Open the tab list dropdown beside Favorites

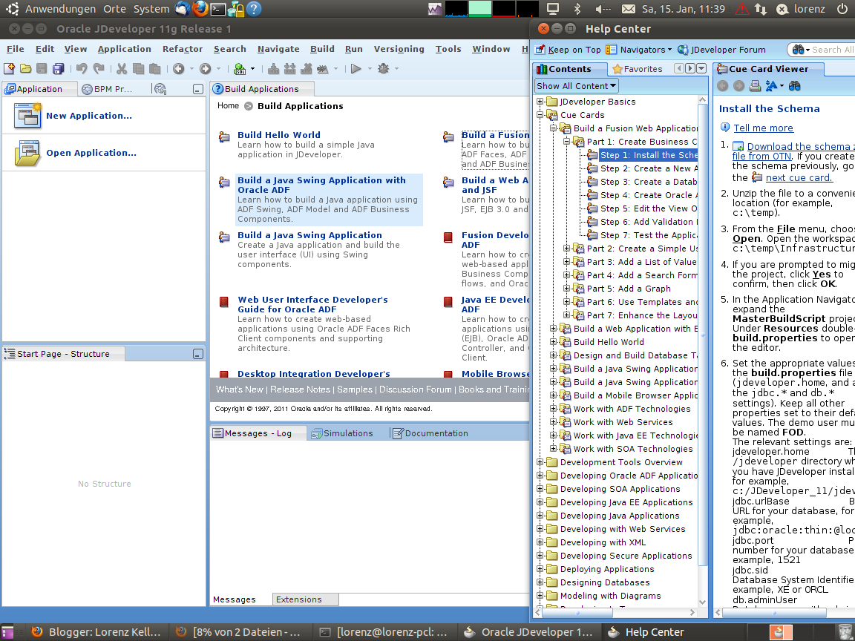click(702, 69)
